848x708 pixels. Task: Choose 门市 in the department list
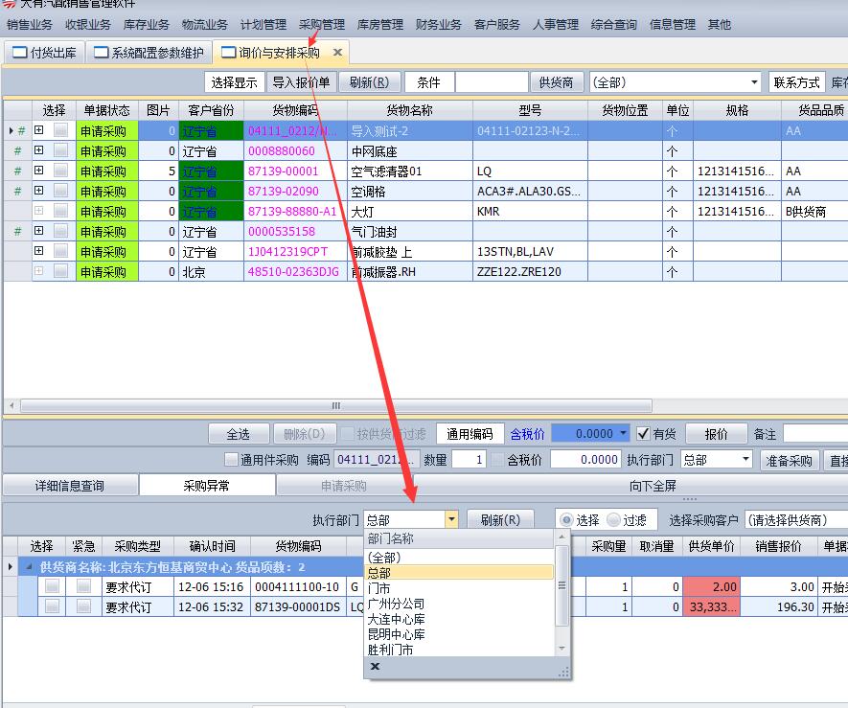pos(459,588)
